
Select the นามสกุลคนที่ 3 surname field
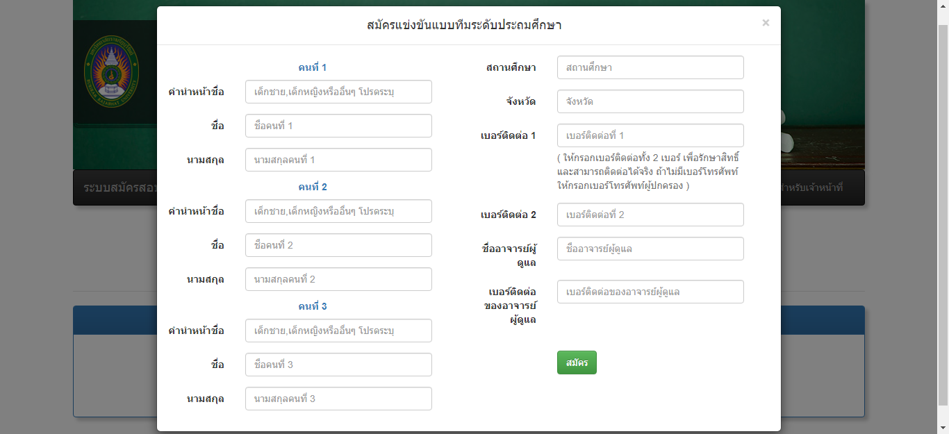338,399
